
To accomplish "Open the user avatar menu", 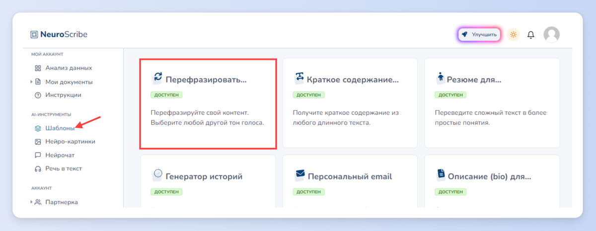I will point(551,34).
